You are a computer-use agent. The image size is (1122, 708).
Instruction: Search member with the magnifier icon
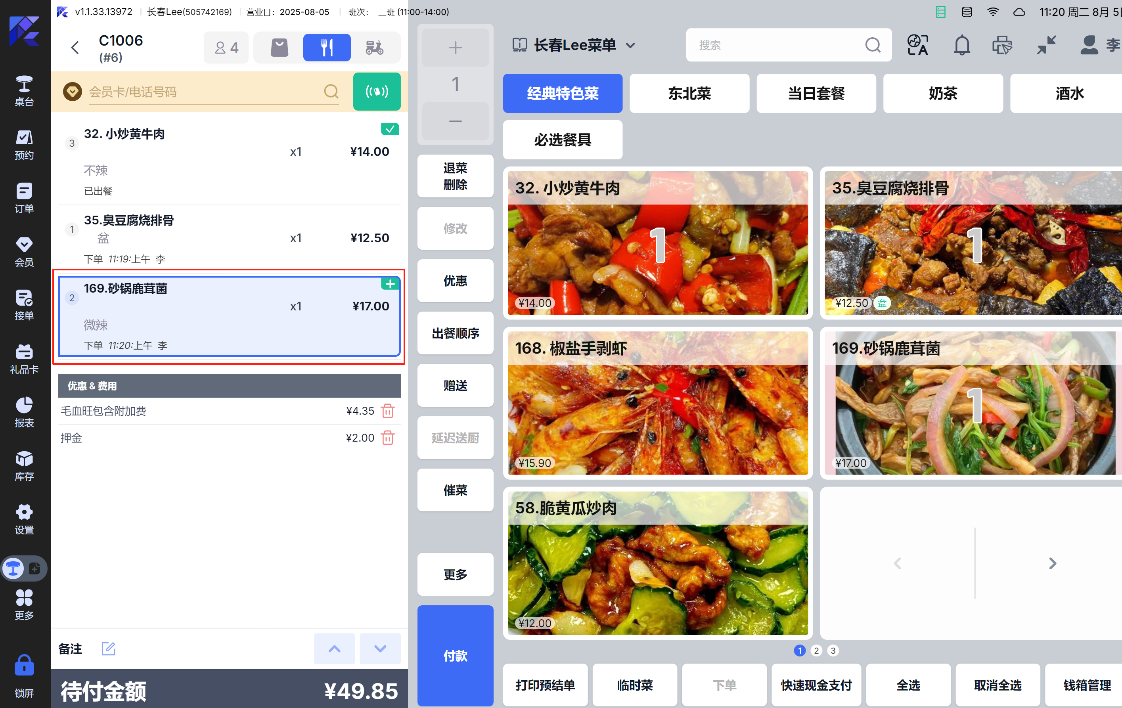[x=331, y=91]
